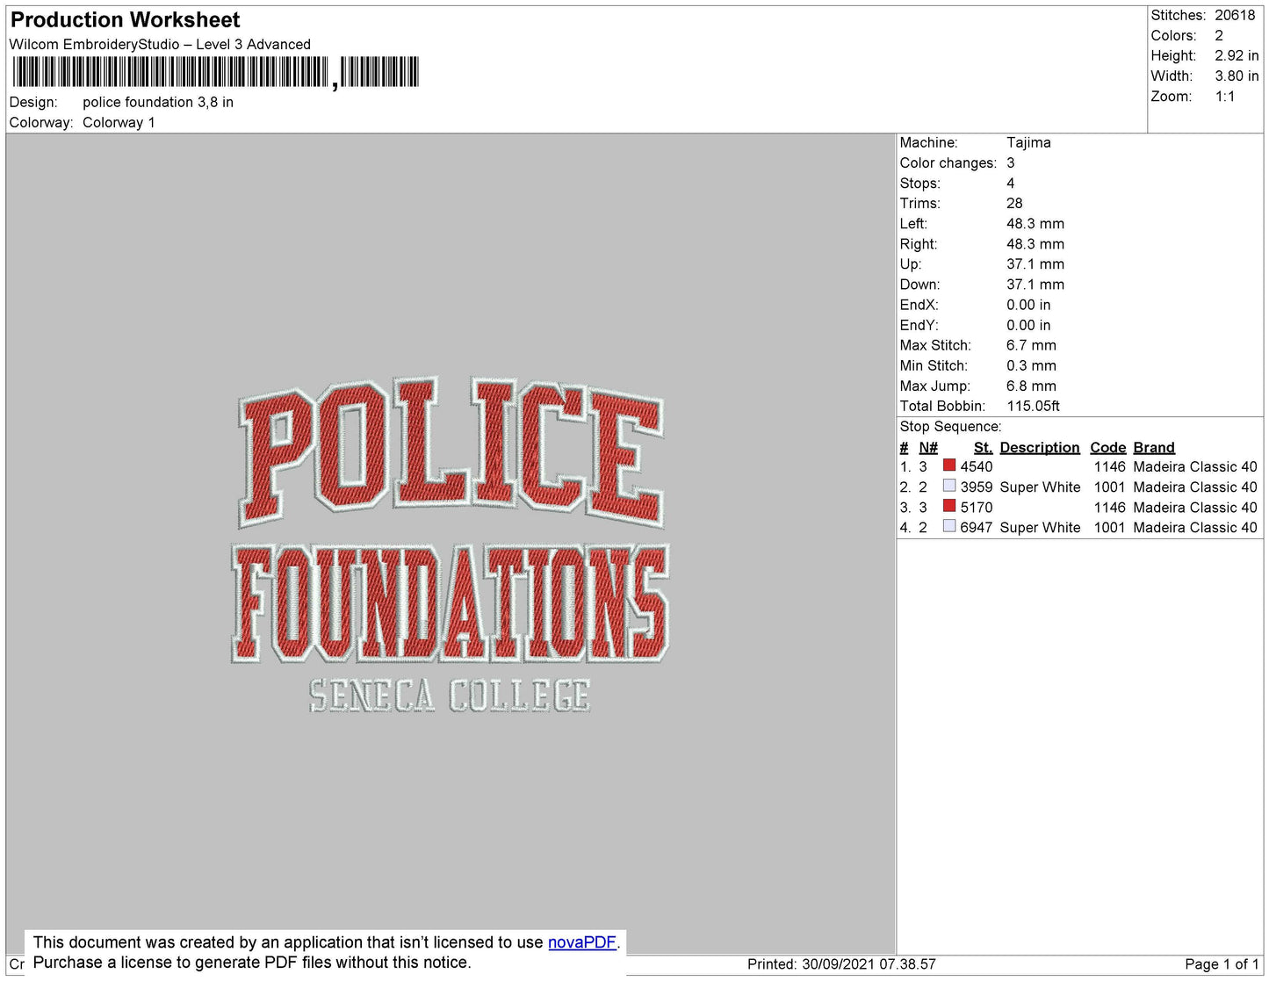Click the Stops value "4"
Viewport: 1269px width, 981px height.
point(1011,183)
